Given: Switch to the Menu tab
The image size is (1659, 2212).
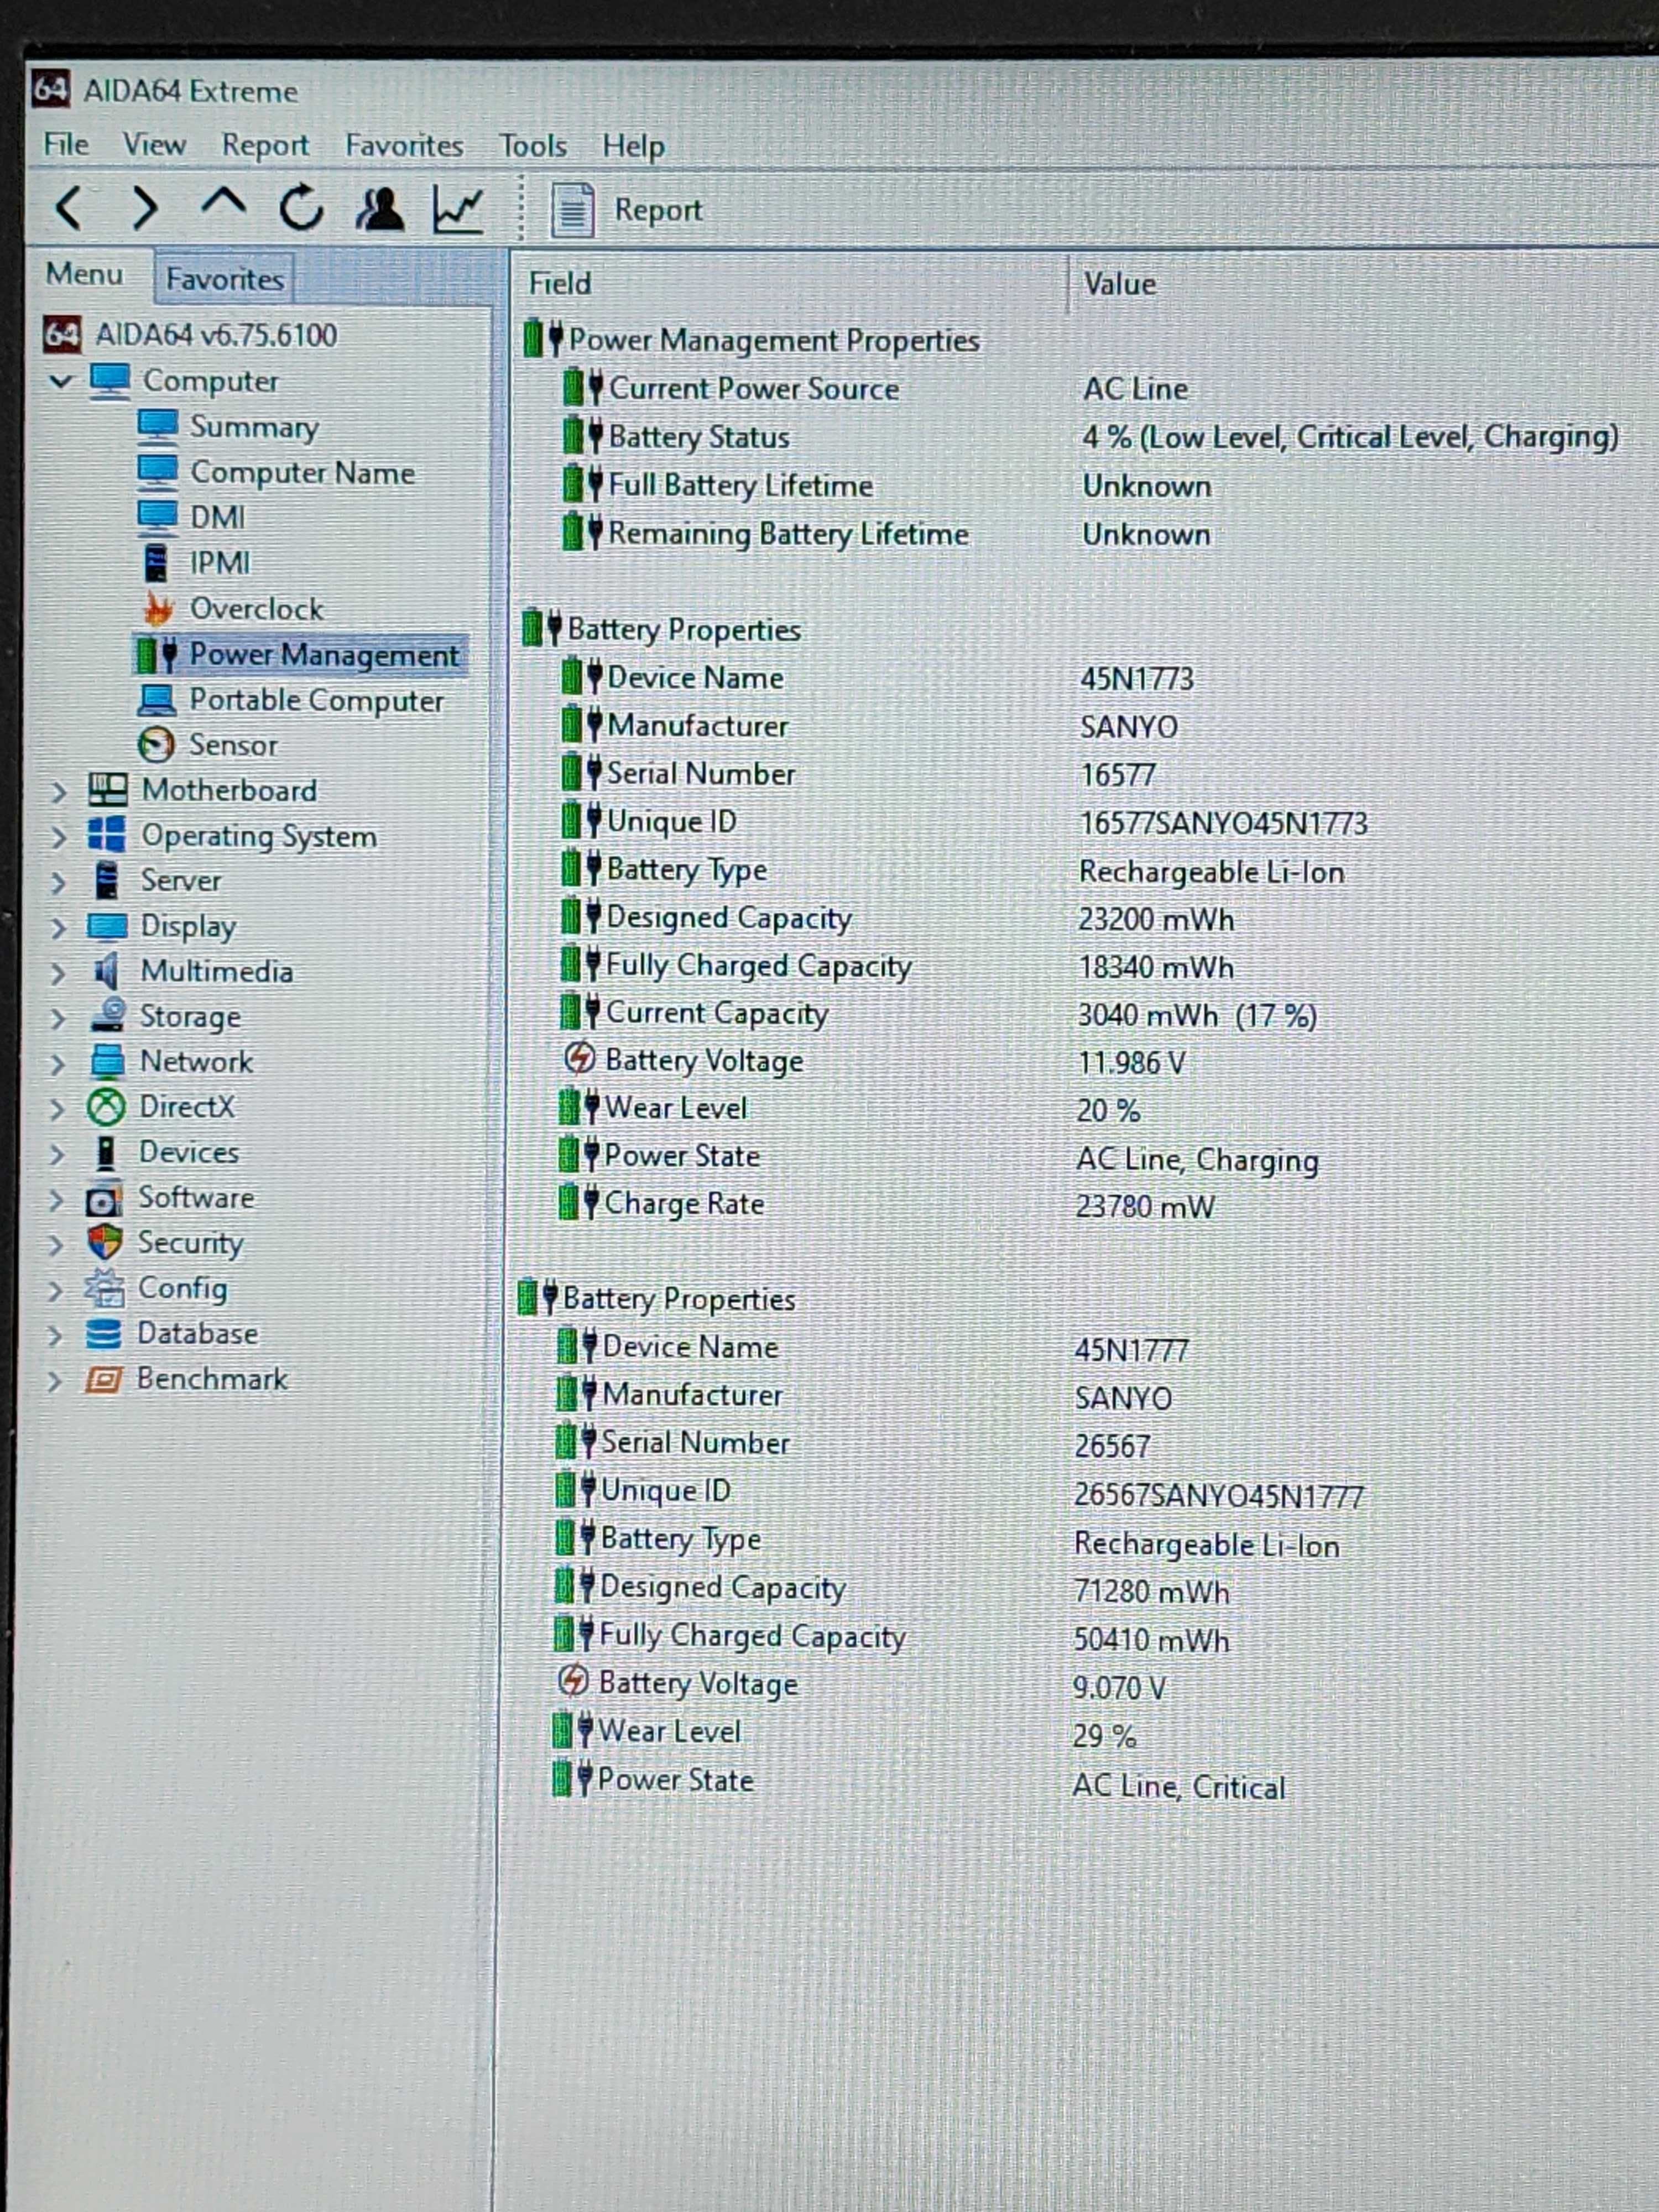Looking at the screenshot, I should point(84,274).
